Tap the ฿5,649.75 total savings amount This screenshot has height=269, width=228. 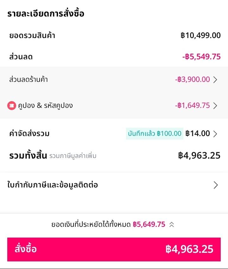tap(149, 225)
